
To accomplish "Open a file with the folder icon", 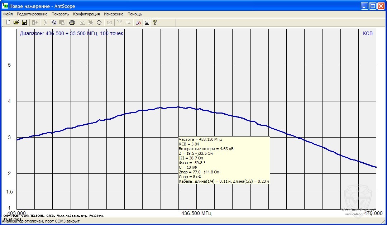I will pos(16,23).
